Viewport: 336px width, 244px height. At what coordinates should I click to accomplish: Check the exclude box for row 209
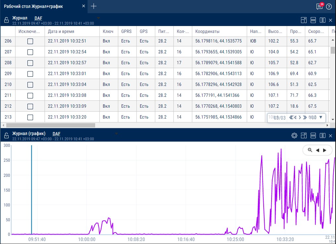tap(30, 74)
